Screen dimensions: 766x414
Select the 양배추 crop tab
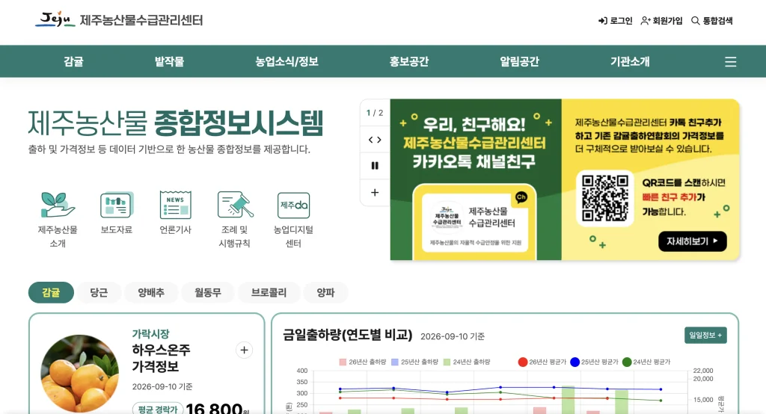[151, 292]
